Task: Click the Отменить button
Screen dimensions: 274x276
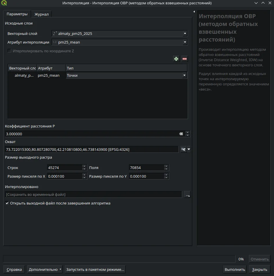Action: tap(260, 259)
